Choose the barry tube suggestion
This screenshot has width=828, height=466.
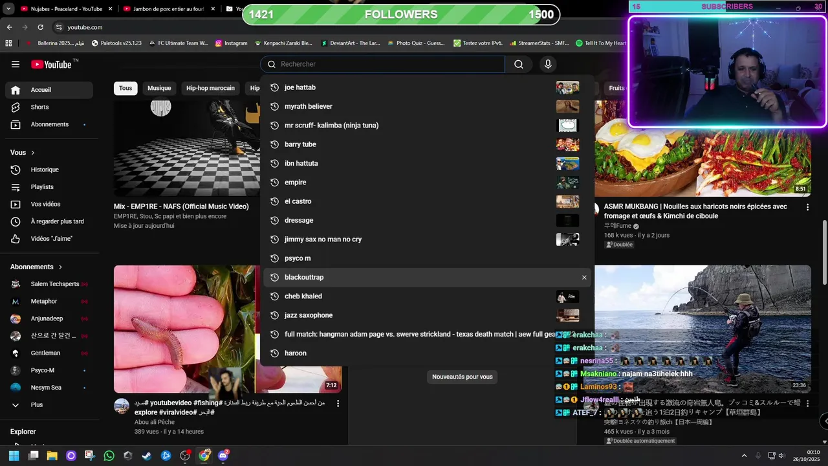pos(427,144)
